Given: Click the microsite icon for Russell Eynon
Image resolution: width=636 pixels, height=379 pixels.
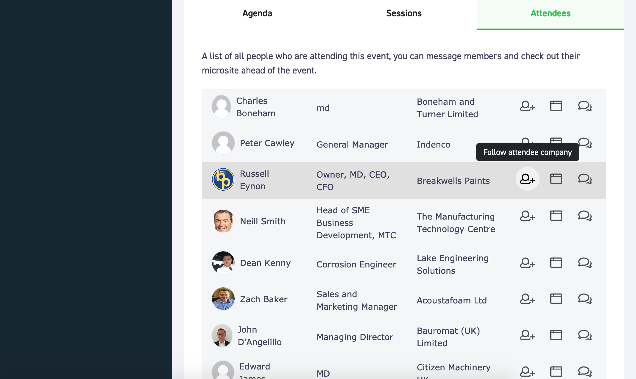Looking at the screenshot, I should tap(556, 179).
